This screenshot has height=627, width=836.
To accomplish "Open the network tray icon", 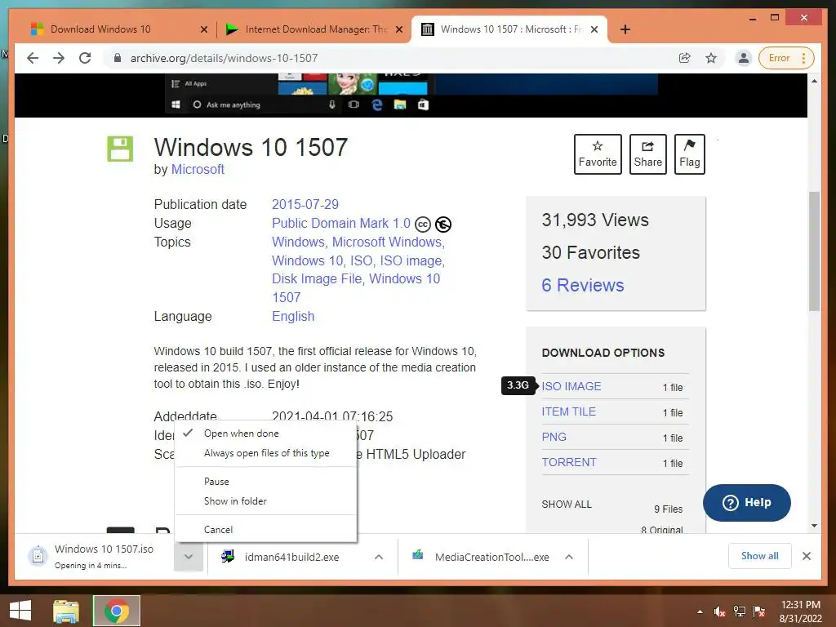I will click(740, 611).
